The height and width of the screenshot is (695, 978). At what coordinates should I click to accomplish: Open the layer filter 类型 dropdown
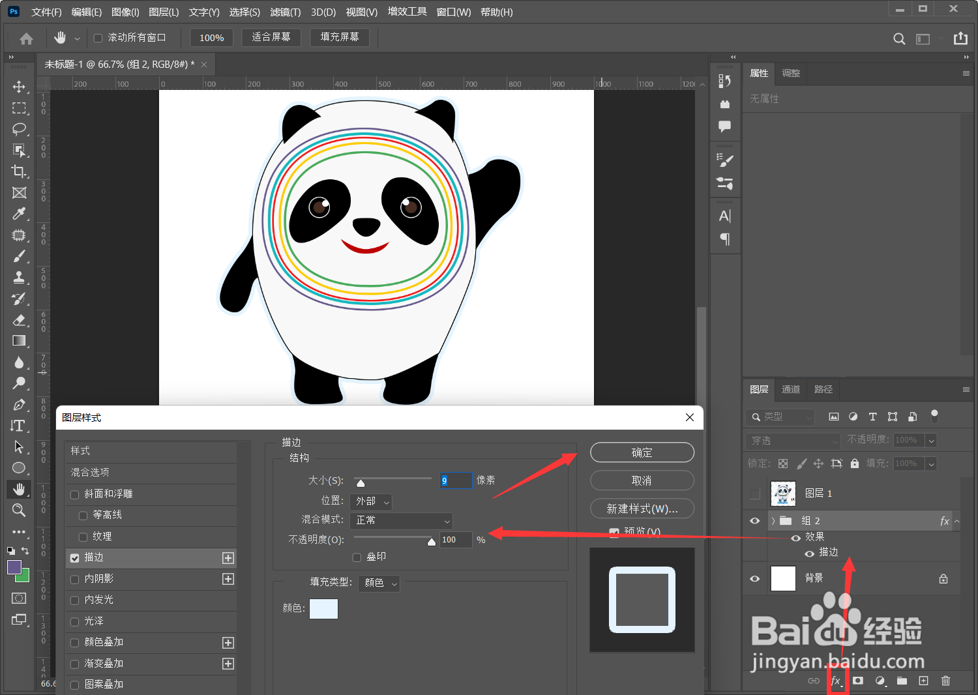pos(780,417)
